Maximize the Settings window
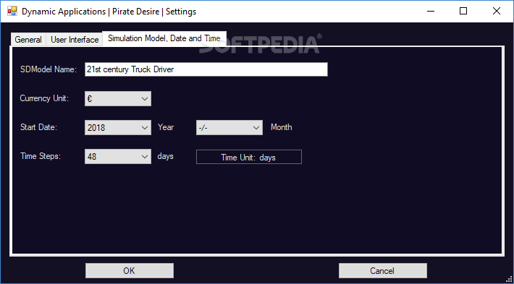Screen dimensions: 514x284 coord(463,12)
